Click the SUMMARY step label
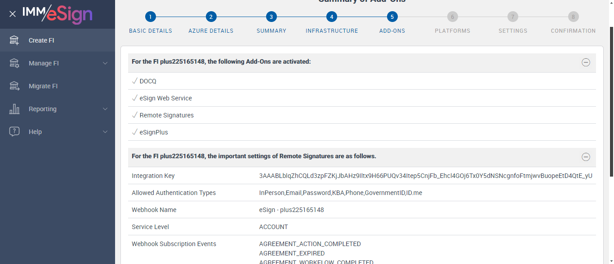 coord(271,31)
